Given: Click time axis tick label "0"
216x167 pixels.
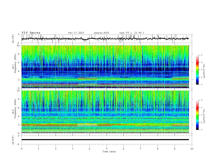Looking at the screenshot, I should tap(22, 149).
